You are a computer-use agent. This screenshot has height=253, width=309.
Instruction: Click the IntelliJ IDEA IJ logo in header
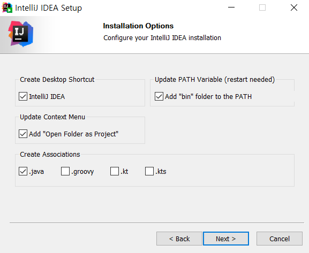21,34
